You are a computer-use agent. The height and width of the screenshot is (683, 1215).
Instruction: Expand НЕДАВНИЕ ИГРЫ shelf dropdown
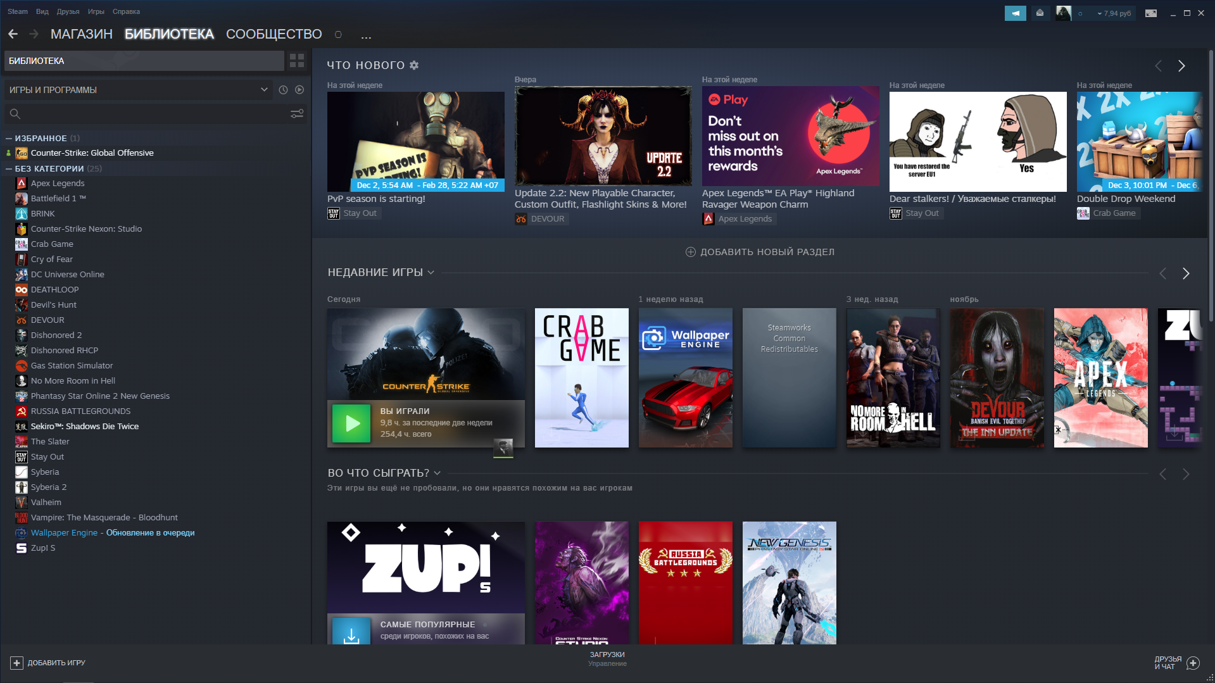431,273
